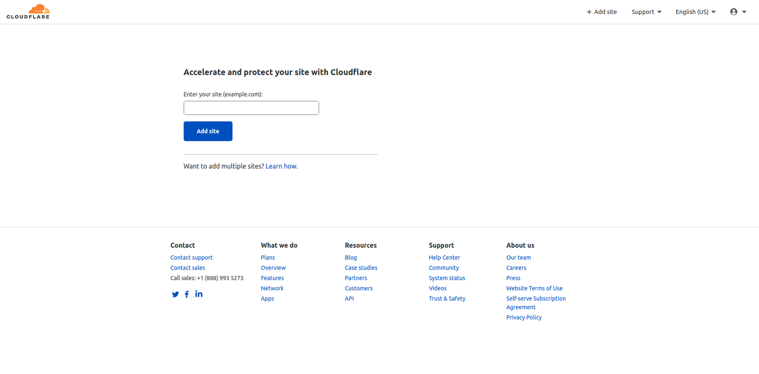Check the System status page link

447,278
